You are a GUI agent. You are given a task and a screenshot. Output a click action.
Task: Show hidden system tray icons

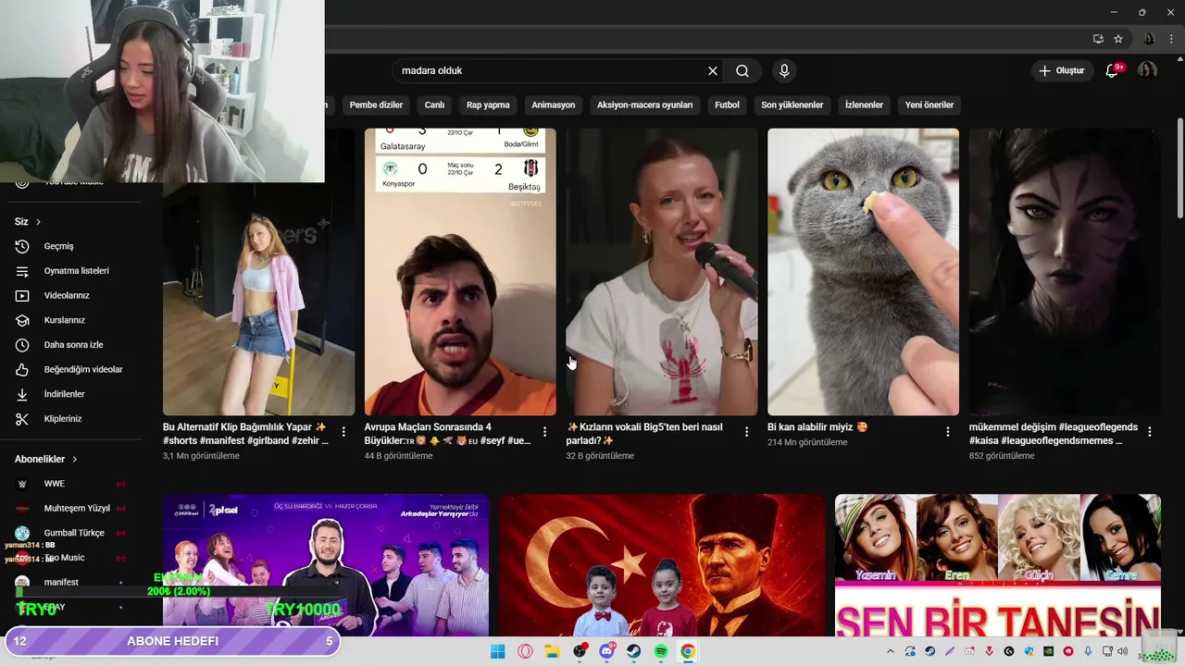(891, 651)
